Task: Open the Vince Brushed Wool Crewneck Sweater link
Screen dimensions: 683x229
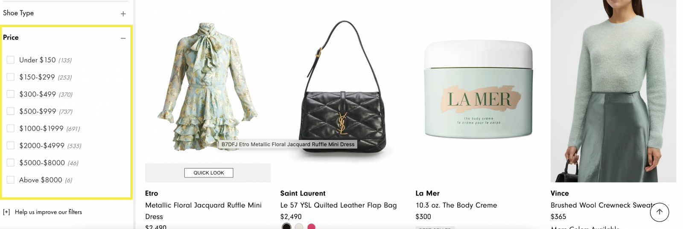Action: [x=602, y=205]
